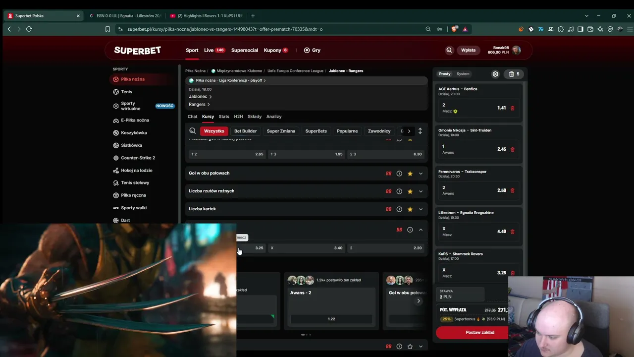The height and width of the screenshot is (357, 634).
Task: Show info icon for Liczba kartek market
Action: click(399, 209)
